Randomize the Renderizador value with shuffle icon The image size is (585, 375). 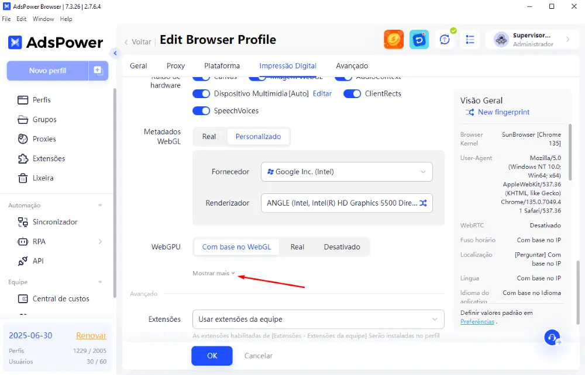(x=423, y=203)
